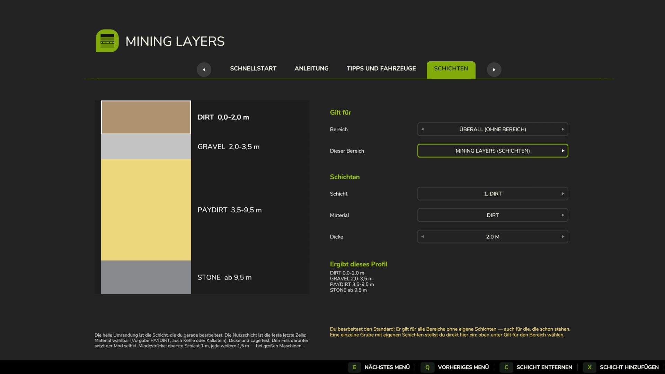Select the Dicke 2,0 M field

493,237
